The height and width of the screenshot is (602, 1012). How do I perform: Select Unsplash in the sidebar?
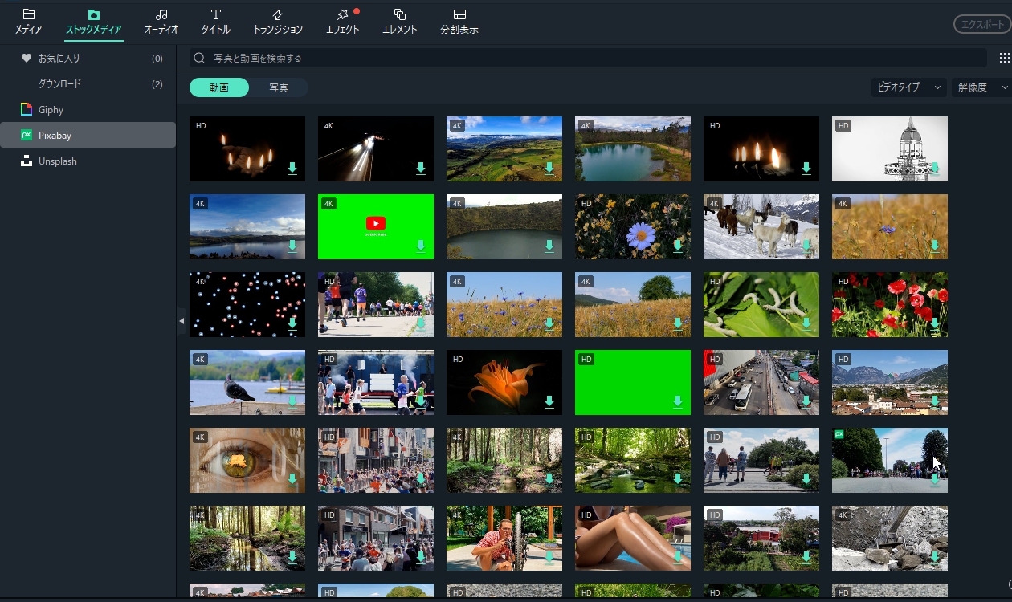point(58,161)
